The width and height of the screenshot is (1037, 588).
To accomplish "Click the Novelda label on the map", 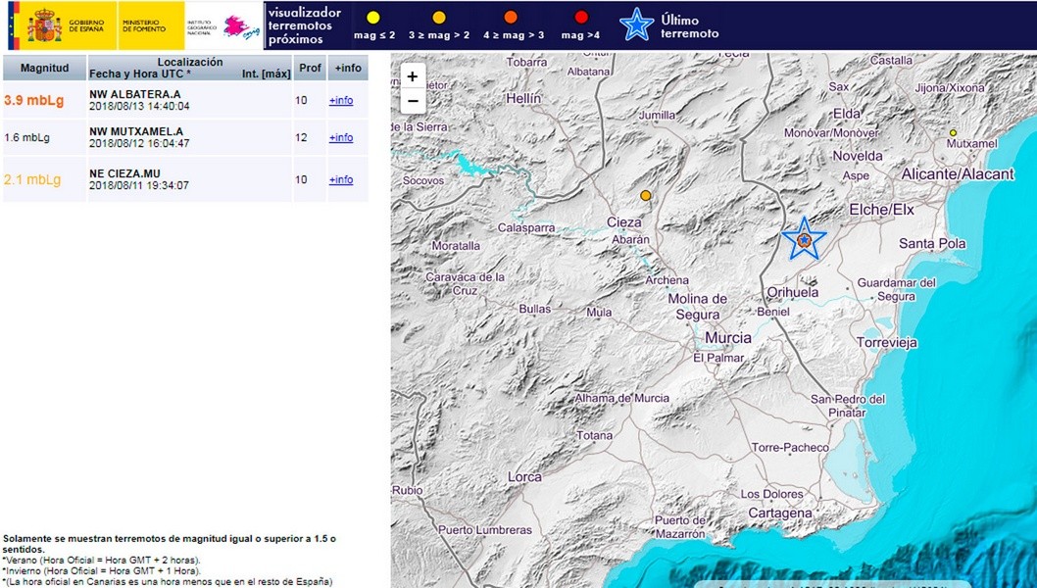I will click(x=858, y=156).
